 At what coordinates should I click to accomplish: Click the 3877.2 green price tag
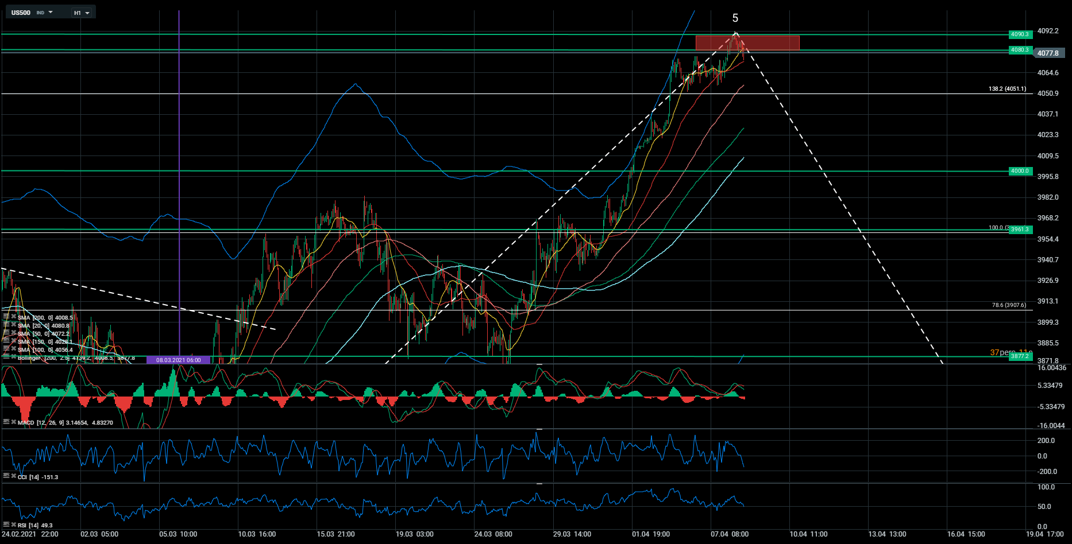(1020, 356)
